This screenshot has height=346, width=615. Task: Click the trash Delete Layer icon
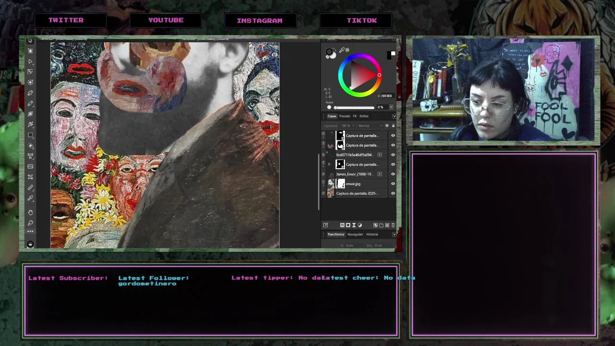coord(393,225)
